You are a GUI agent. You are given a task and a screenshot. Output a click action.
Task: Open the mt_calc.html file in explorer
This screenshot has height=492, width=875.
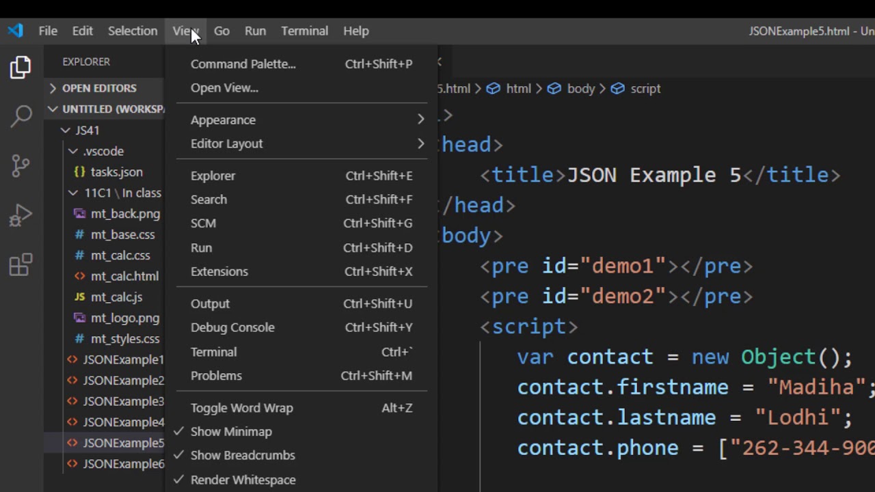124,276
